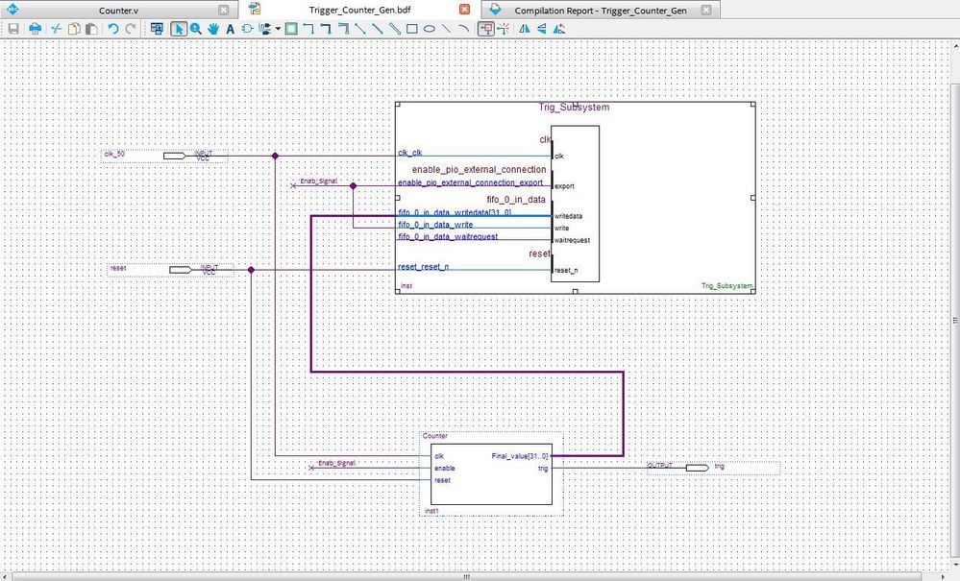The image size is (960, 581).
Task: Select the Hand pan tool
Action: click(x=212, y=29)
